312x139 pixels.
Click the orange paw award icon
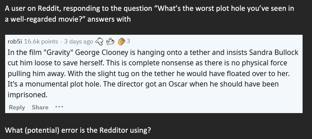(x=121, y=41)
